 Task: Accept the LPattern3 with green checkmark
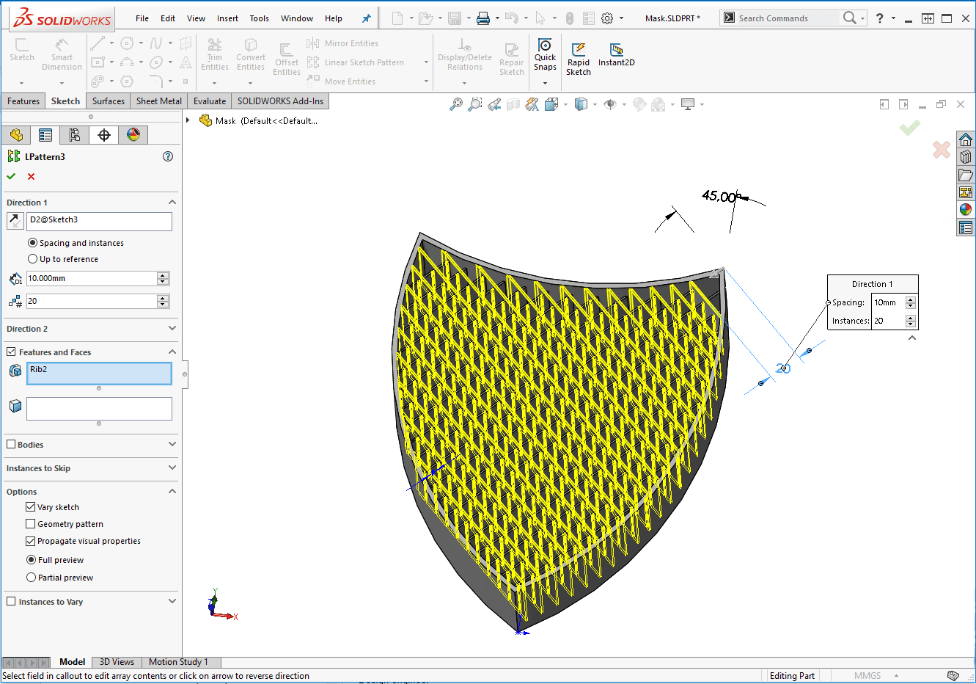coord(11,176)
